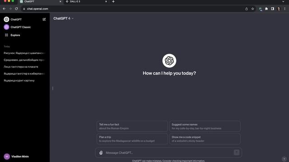
Task: Open the Explore GPTs grid icon
Action: [x=6, y=35]
